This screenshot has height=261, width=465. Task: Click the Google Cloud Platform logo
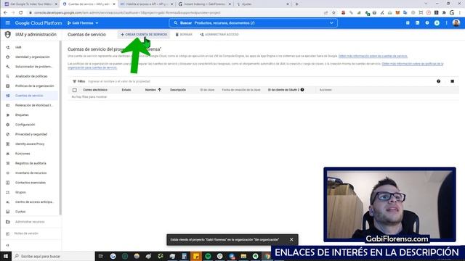pos(39,22)
